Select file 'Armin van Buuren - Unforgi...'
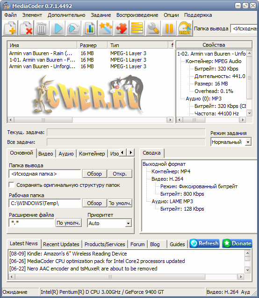This screenshot has width=259, height=298. tap(42, 66)
